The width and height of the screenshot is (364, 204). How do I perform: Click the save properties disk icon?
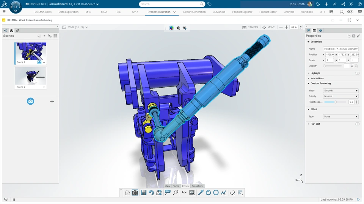pos(354,36)
